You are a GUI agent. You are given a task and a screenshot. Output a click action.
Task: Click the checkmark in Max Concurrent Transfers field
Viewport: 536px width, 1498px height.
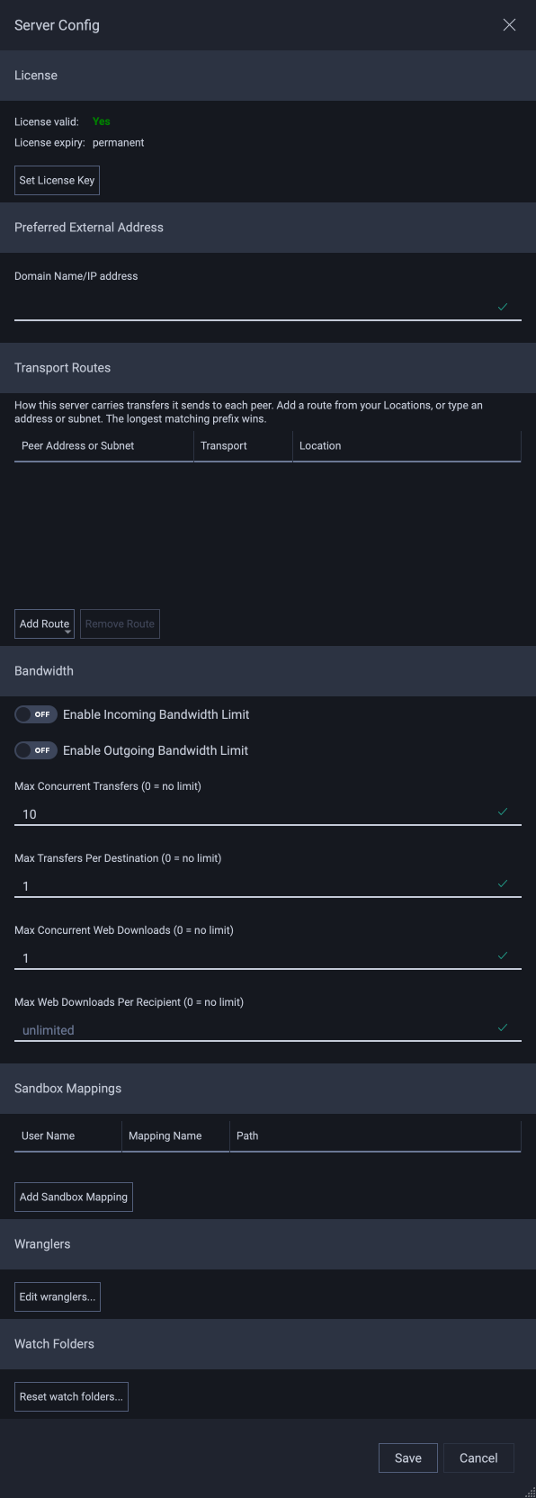(x=503, y=812)
